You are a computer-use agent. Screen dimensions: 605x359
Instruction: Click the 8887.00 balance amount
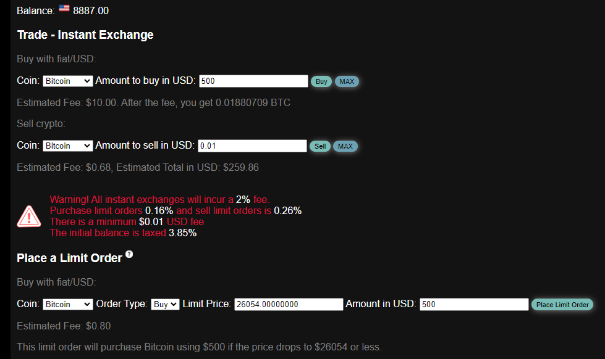coord(91,10)
